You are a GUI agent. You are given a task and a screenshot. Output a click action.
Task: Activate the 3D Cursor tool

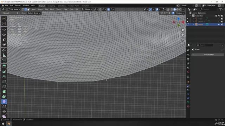pyautogui.click(x=4, y=24)
